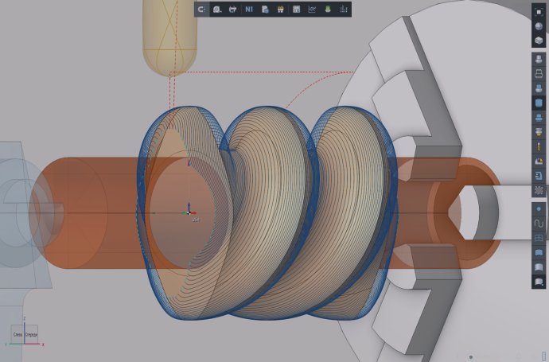
Task: Click the document page icon in top toolbar
Action: (x=264, y=10)
